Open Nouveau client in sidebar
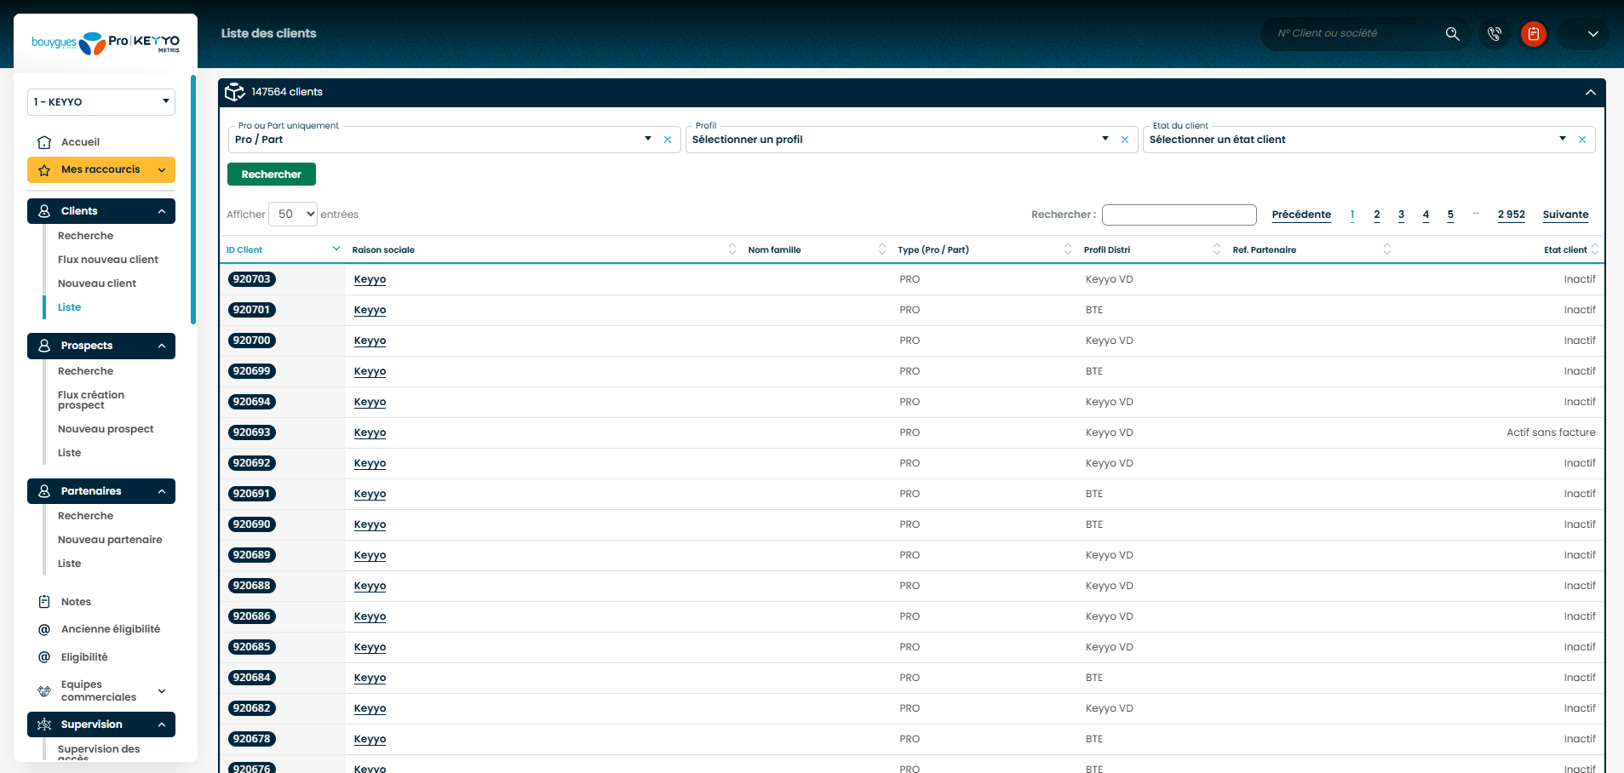The width and height of the screenshot is (1624, 773). point(97,283)
